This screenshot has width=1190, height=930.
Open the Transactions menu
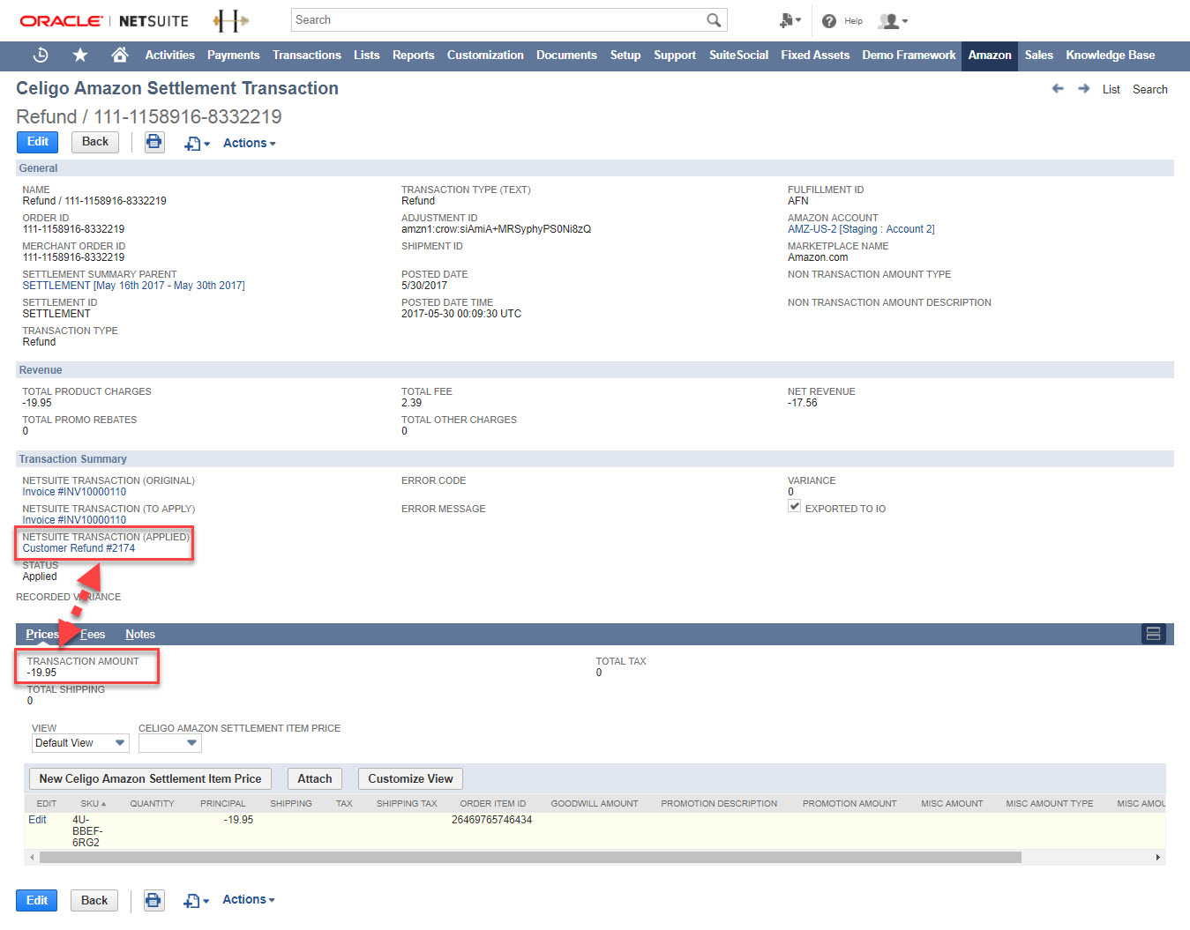[x=307, y=55]
